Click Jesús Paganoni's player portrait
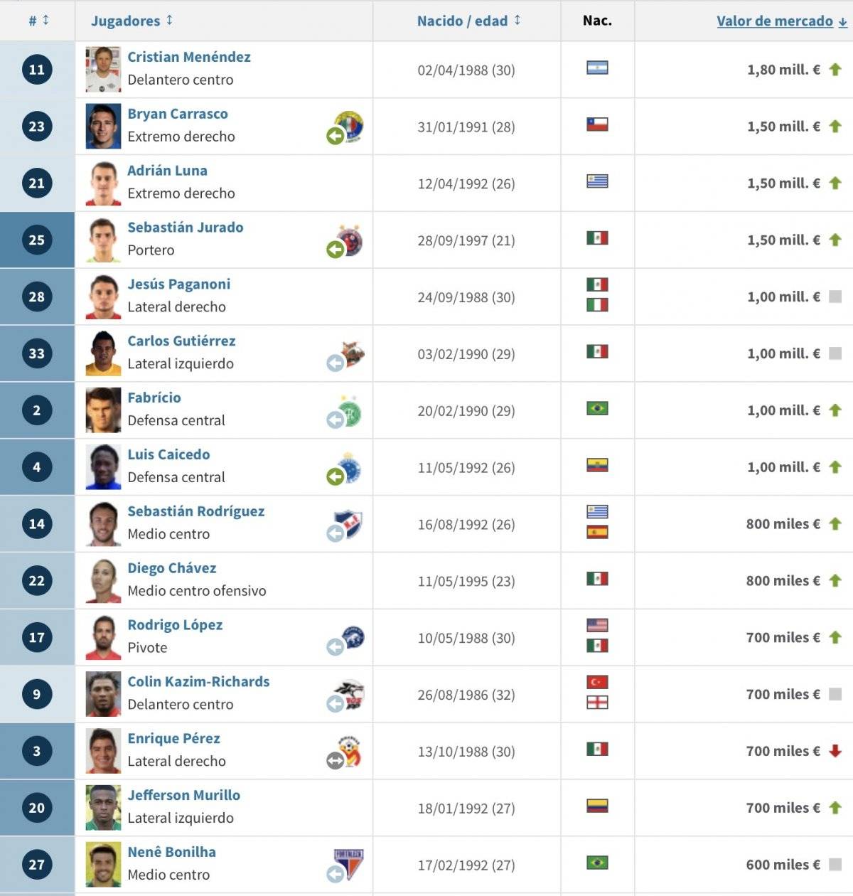The height and width of the screenshot is (896, 853). click(103, 297)
